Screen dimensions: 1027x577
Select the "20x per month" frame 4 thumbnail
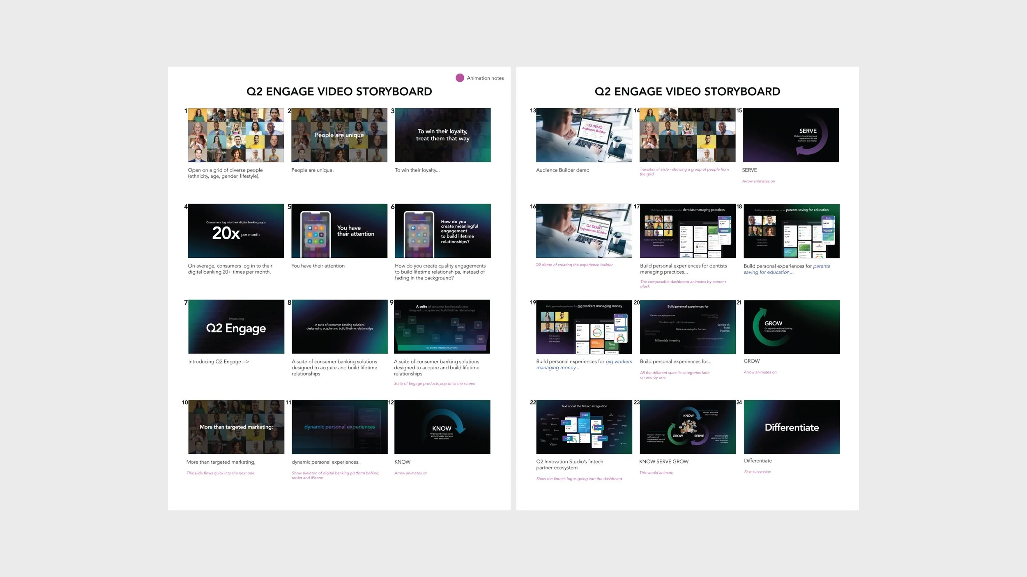236,231
